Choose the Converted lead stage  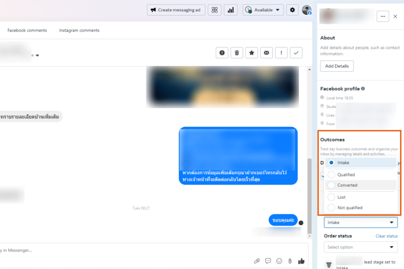332,185
